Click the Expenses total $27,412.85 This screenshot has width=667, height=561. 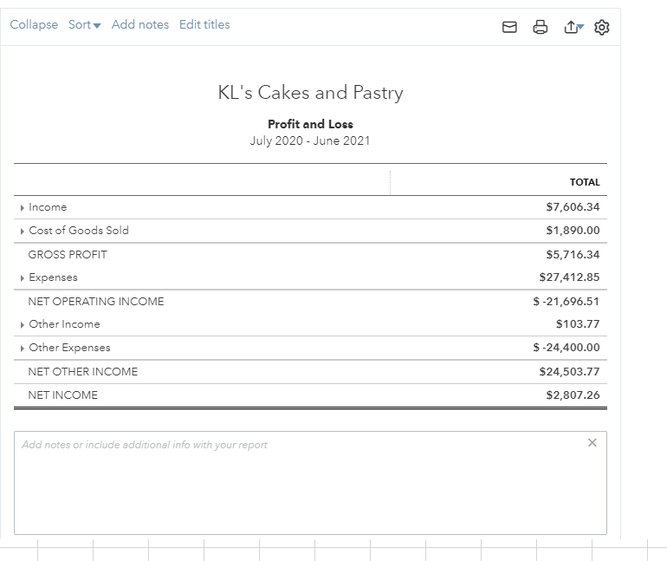point(569,278)
